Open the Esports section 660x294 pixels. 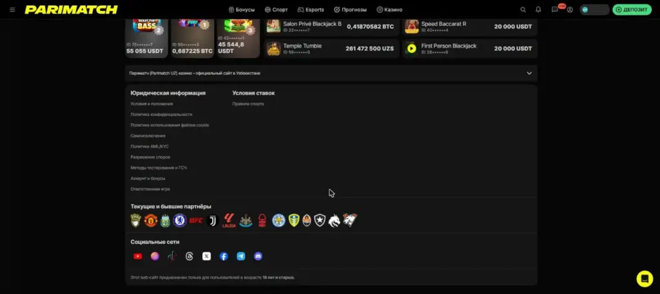pyautogui.click(x=311, y=9)
